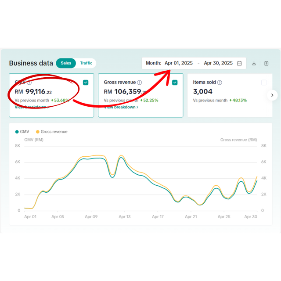This screenshot has width=281, height=281.
Task: Select the 52.25% change under Gross revenue
Action: 149,101
